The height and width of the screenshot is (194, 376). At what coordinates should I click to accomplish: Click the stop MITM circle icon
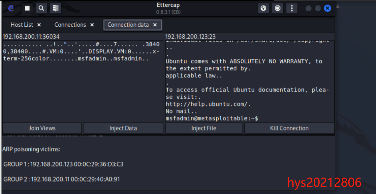(278, 8)
